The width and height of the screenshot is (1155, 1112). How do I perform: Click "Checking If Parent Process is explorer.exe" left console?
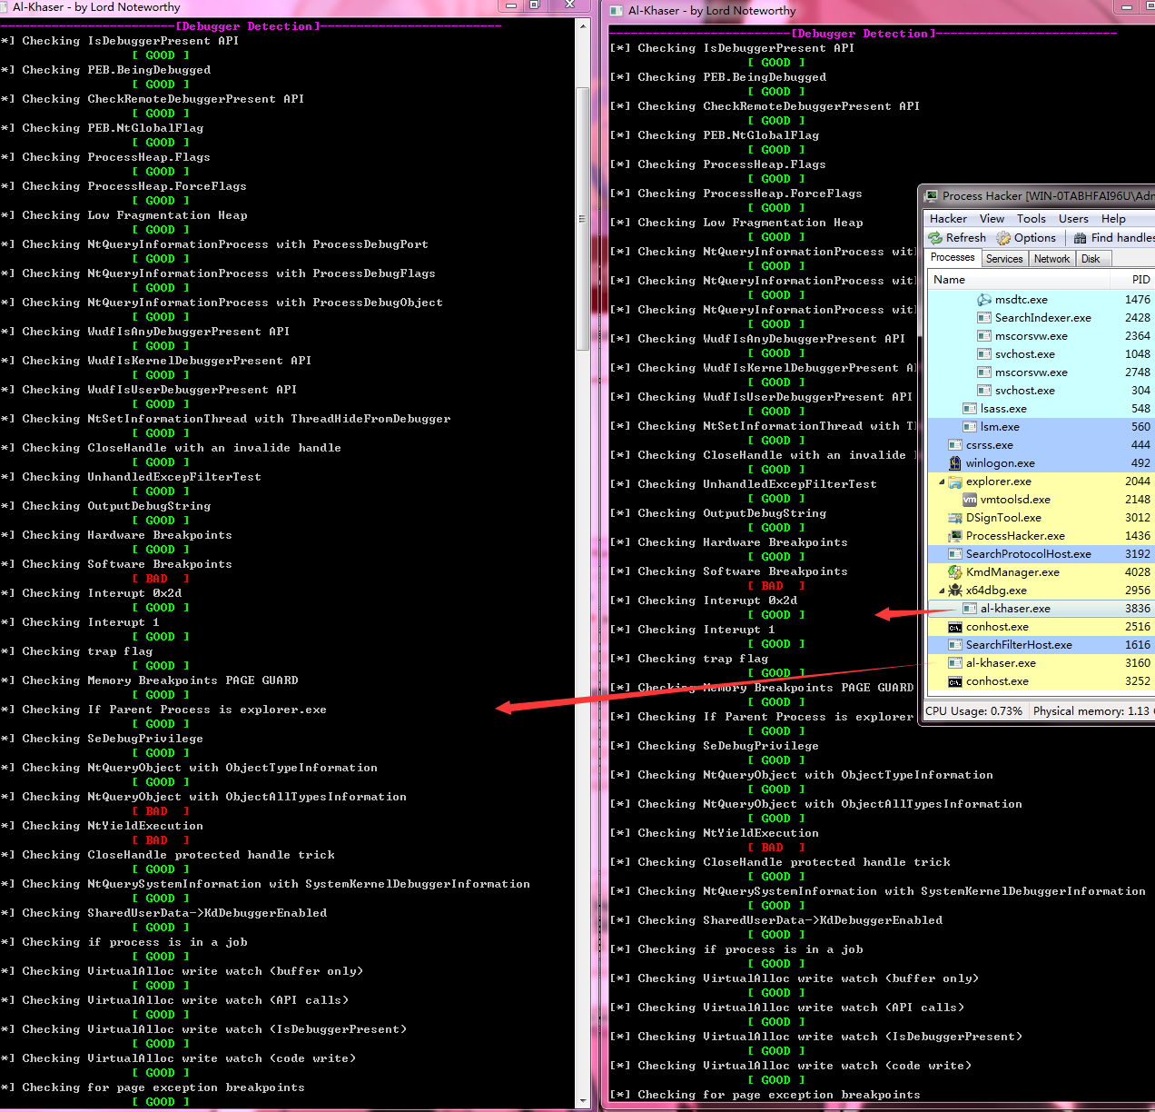pos(174,710)
